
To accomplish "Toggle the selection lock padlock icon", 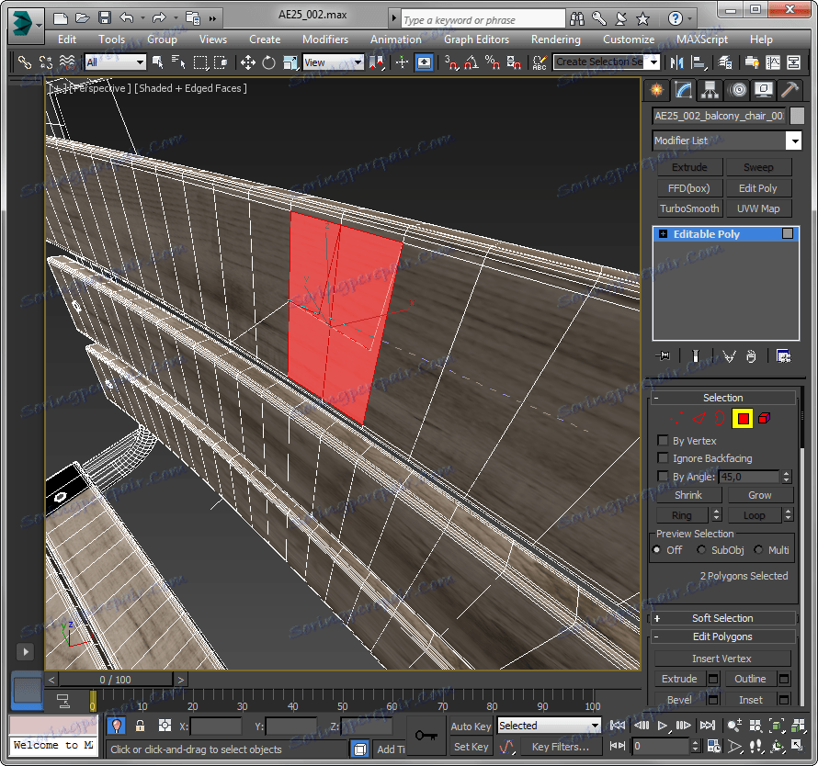I will pos(140,726).
